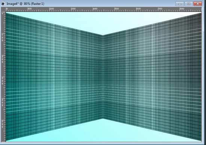
Task: Maximize the Image4 document window
Action: tap(188, 4)
